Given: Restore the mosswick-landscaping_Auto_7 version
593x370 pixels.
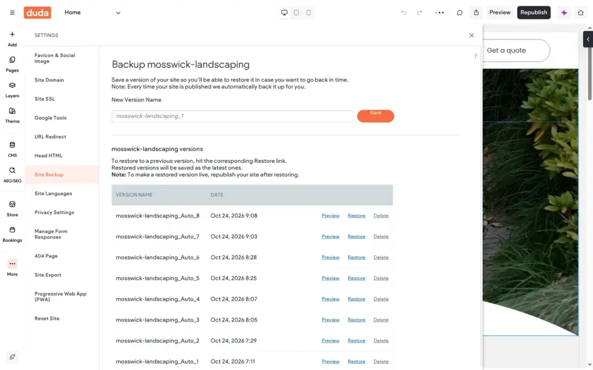Looking at the screenshot, I should (x=356, y=236).
